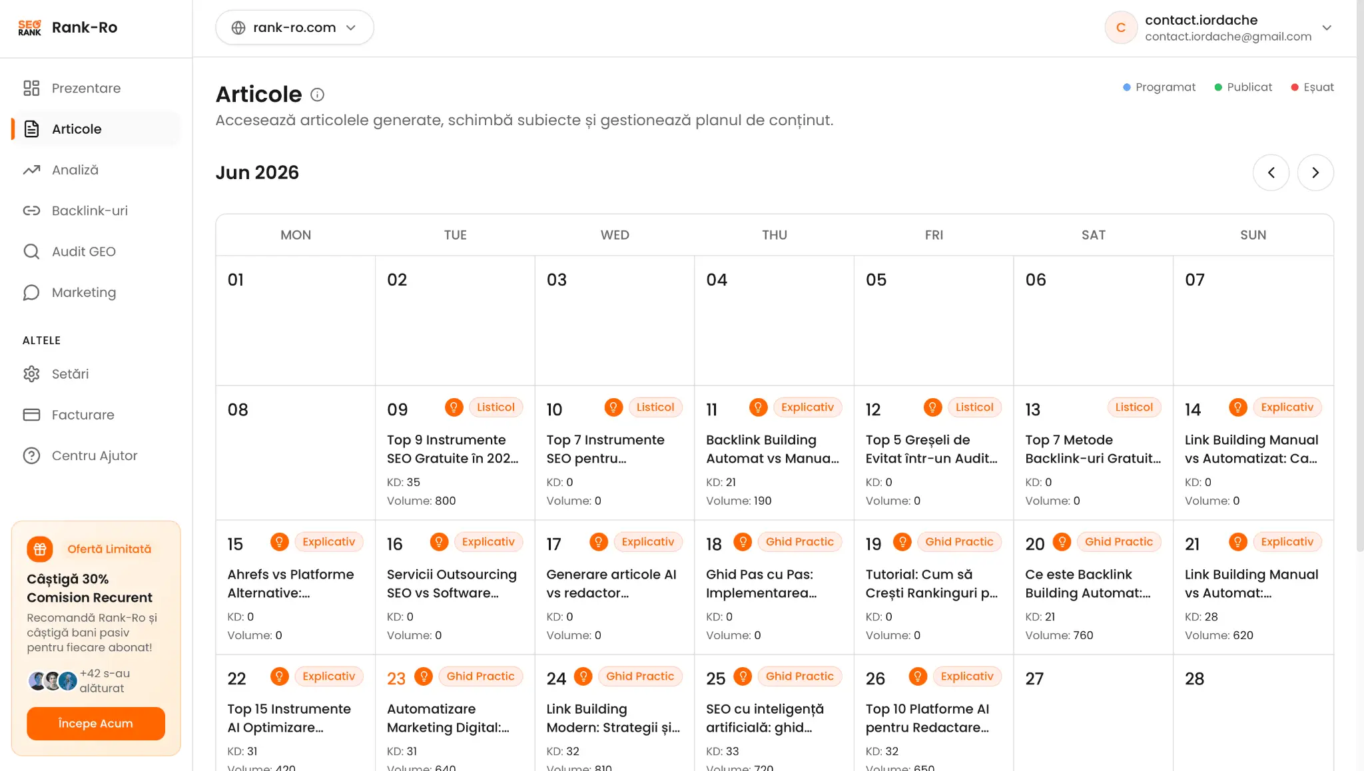1364x771 pixels.
Task: Open Marketing menu item
Action: 96,292
